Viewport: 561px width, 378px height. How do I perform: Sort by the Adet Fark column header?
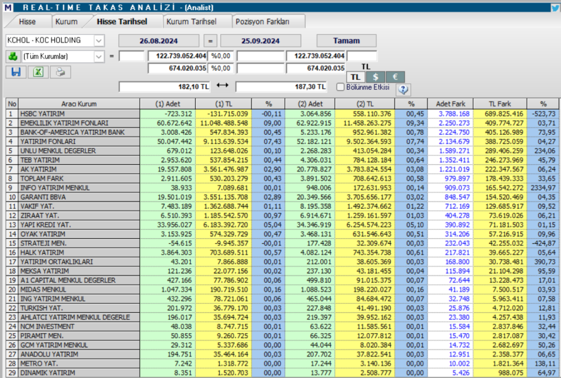450,104
